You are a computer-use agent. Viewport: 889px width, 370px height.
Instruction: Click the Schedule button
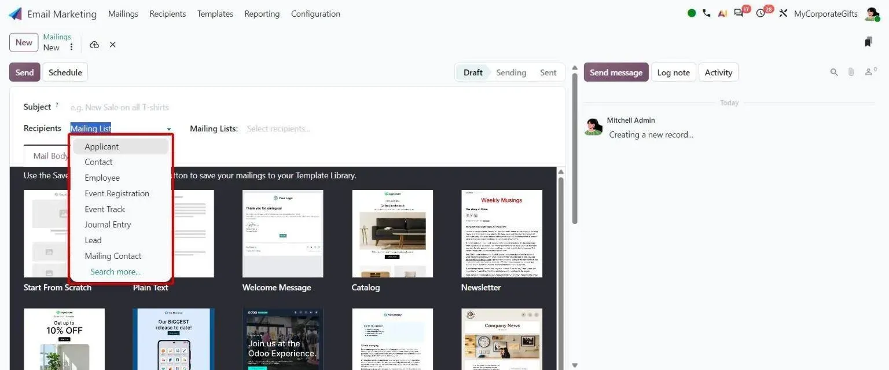coord(65,72)
